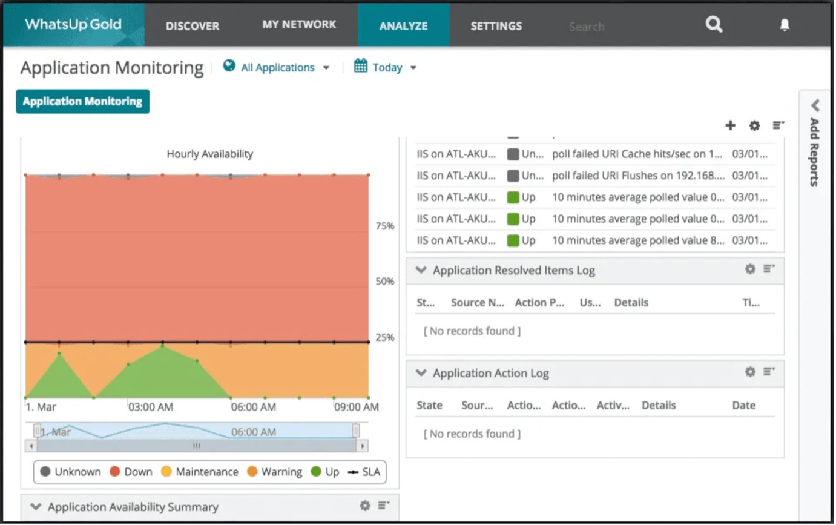Image resolution: width=836 pixels, height=525 pixels.
Task: Open settings gear on Application Resolved Items Log
Action: pos(749,270)
